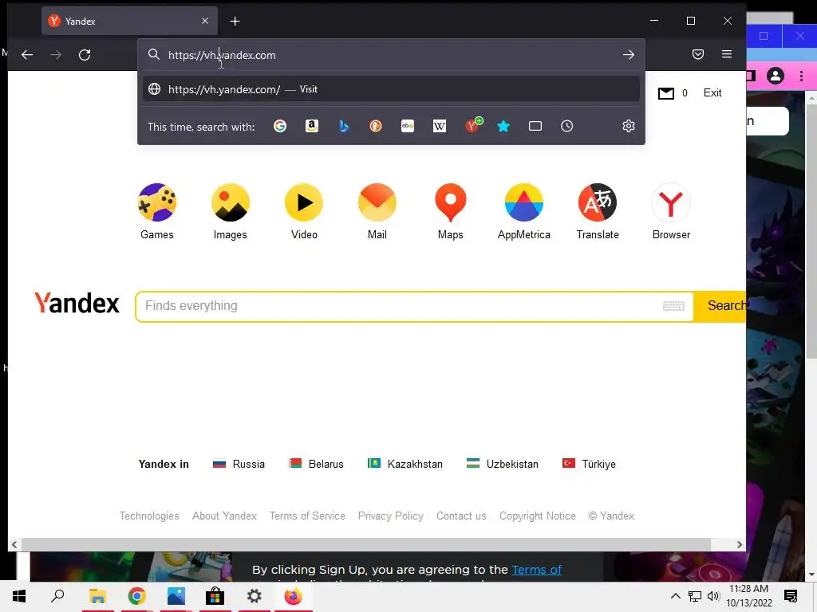Search this time with Amazon
This screenshot has width=817, height=612.
[x=312, y=126]
